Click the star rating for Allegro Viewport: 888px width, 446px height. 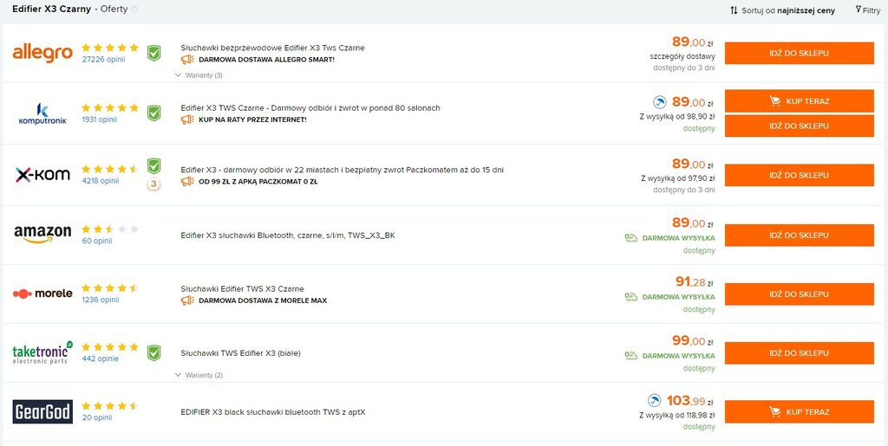(110, 48)
